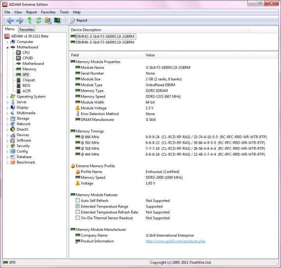Viewport: 281px width, 268px height.
Task: Open the Report menu
Action: pyautogui.click(x=32, y=12)
